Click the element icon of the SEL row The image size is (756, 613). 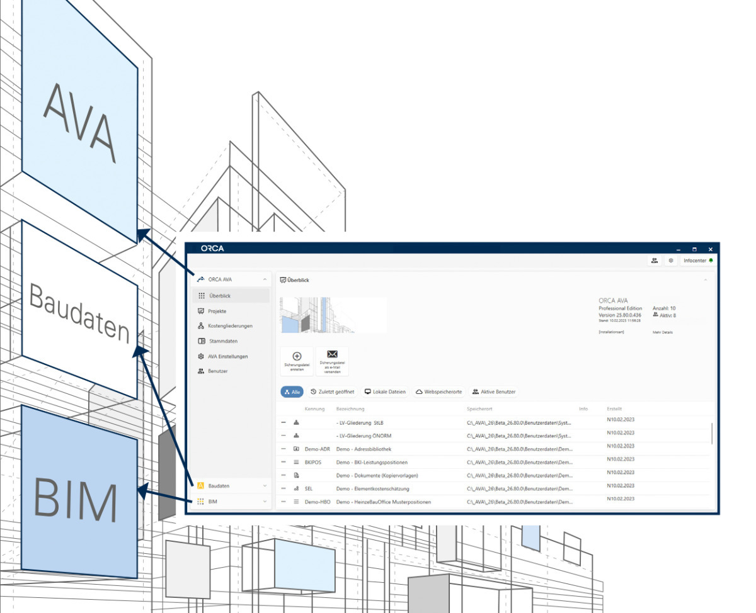coord(296,488)
